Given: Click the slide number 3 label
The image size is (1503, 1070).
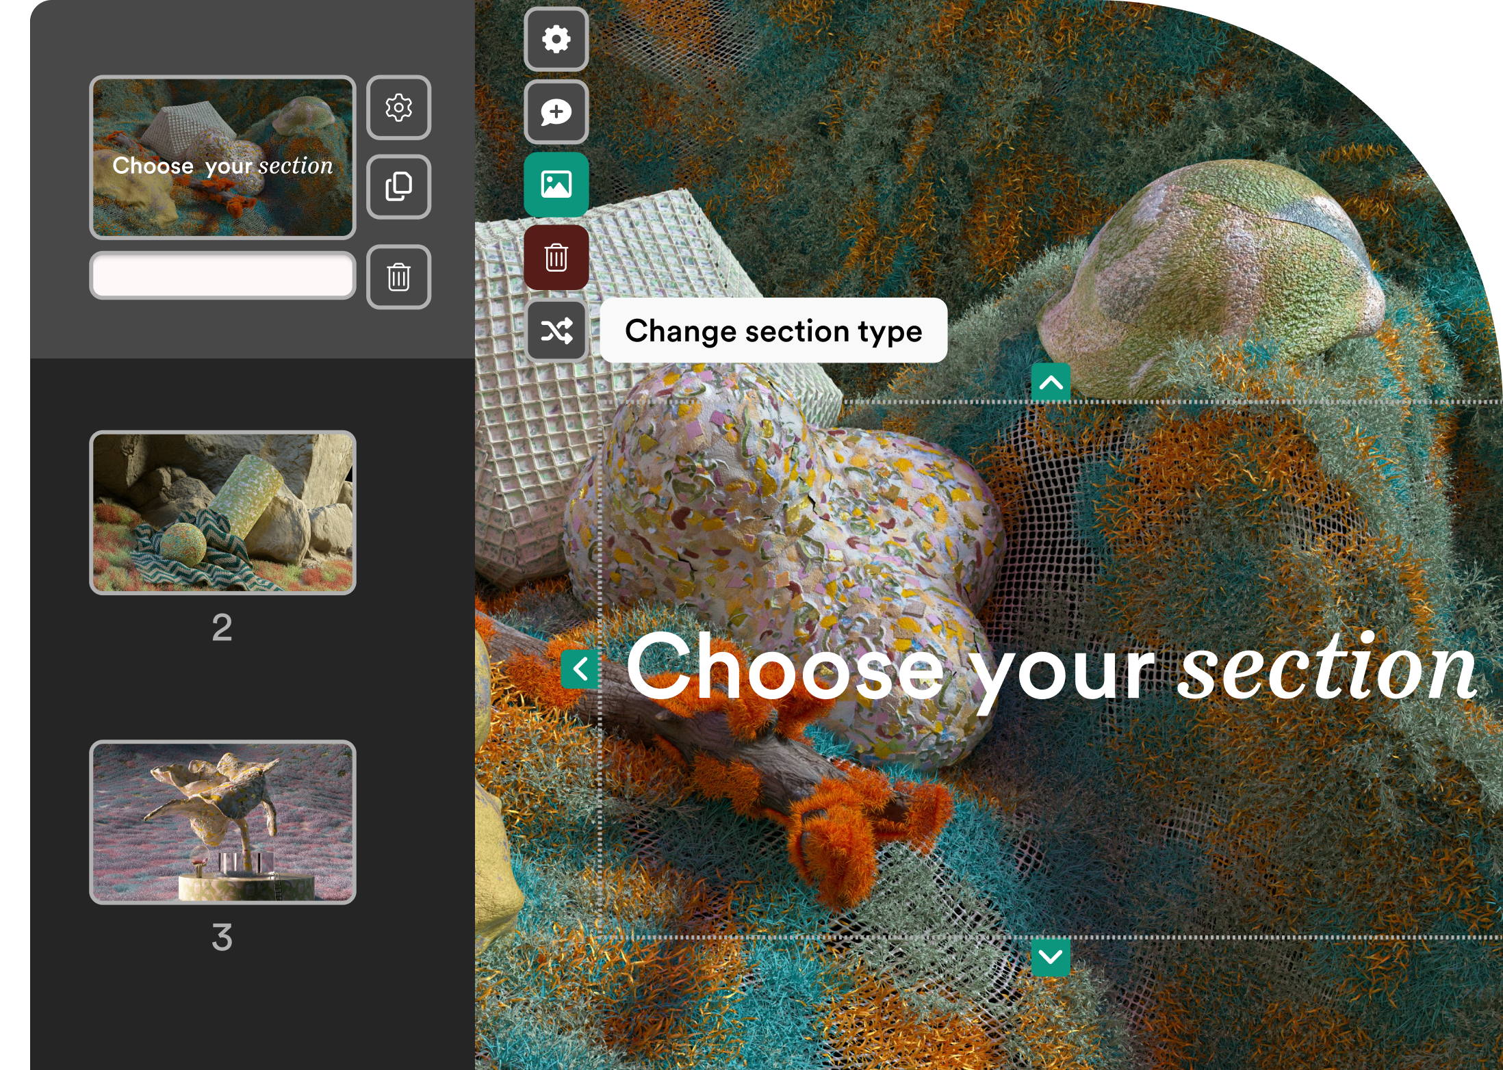Looking at the screenshot, I should 222,937.
